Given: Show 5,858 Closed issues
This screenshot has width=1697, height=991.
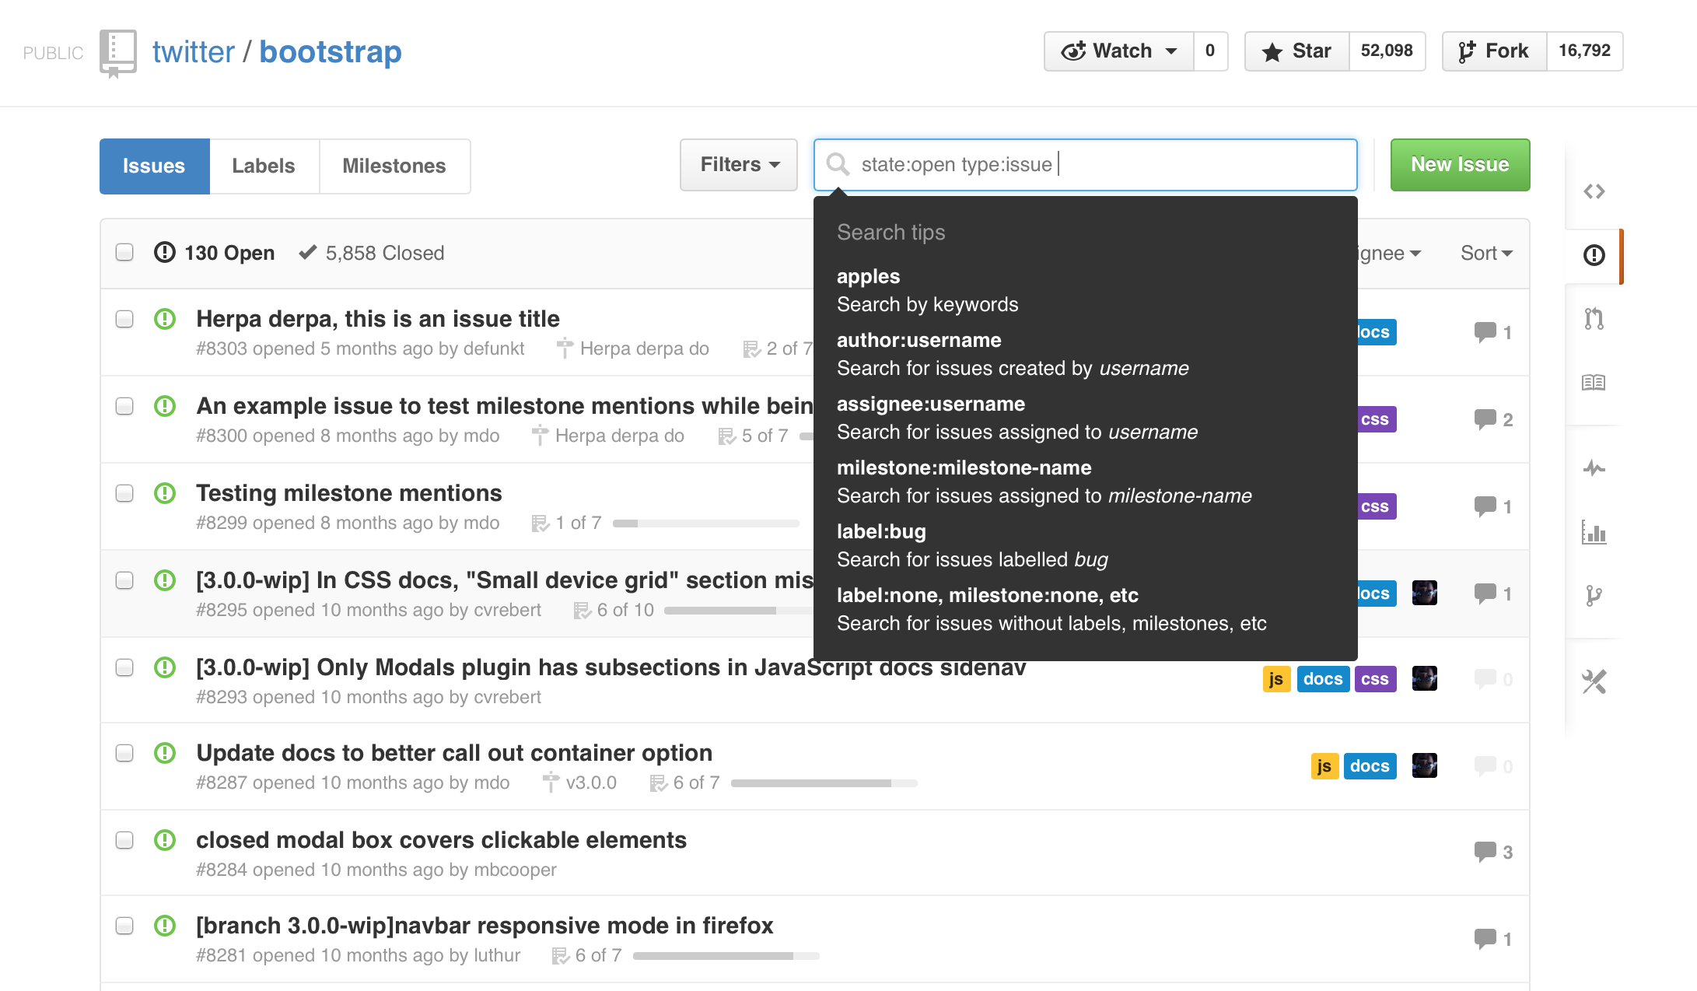Looking at the screenshot, I should point(372,253).
